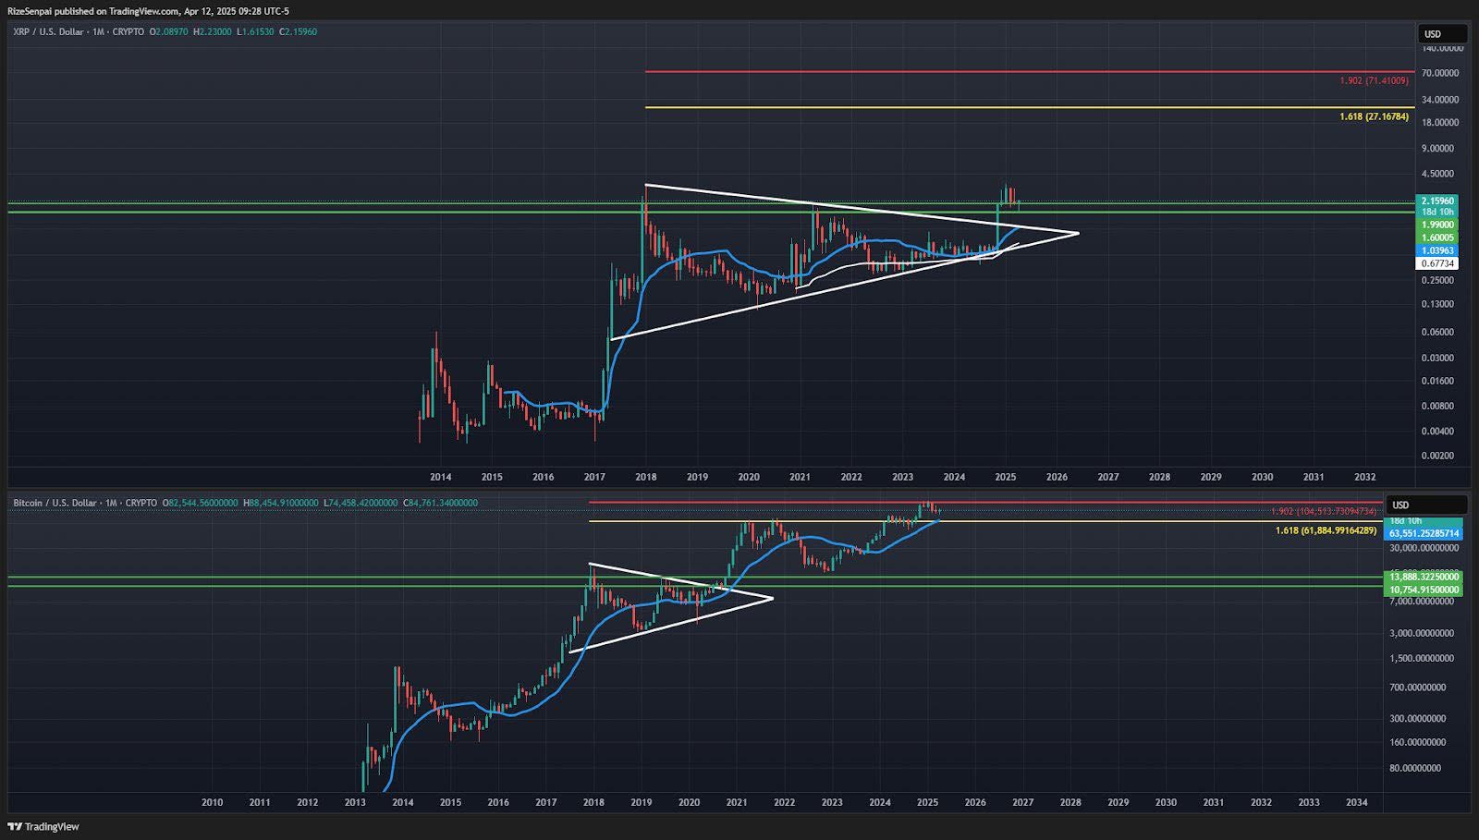Click the 2.15960 current price tag
Viewport: 1479px width, 840px height.
pos(1437,201)
